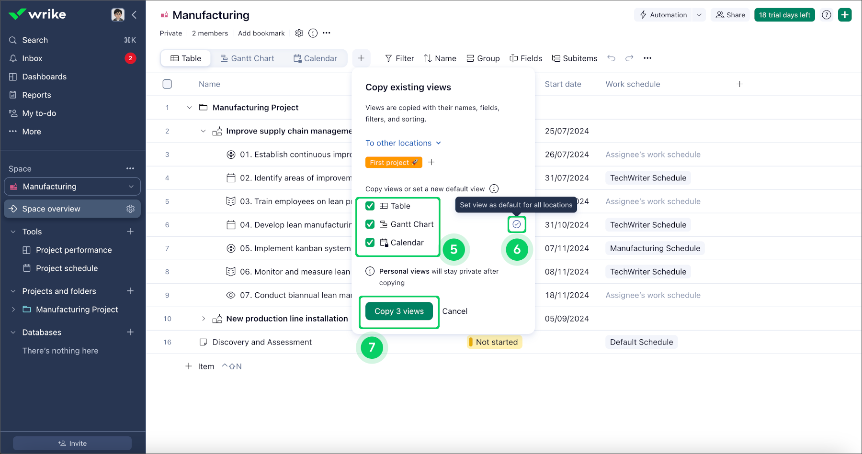Open the help question mark icon
The image size is (862, 454).
[827, 15]
